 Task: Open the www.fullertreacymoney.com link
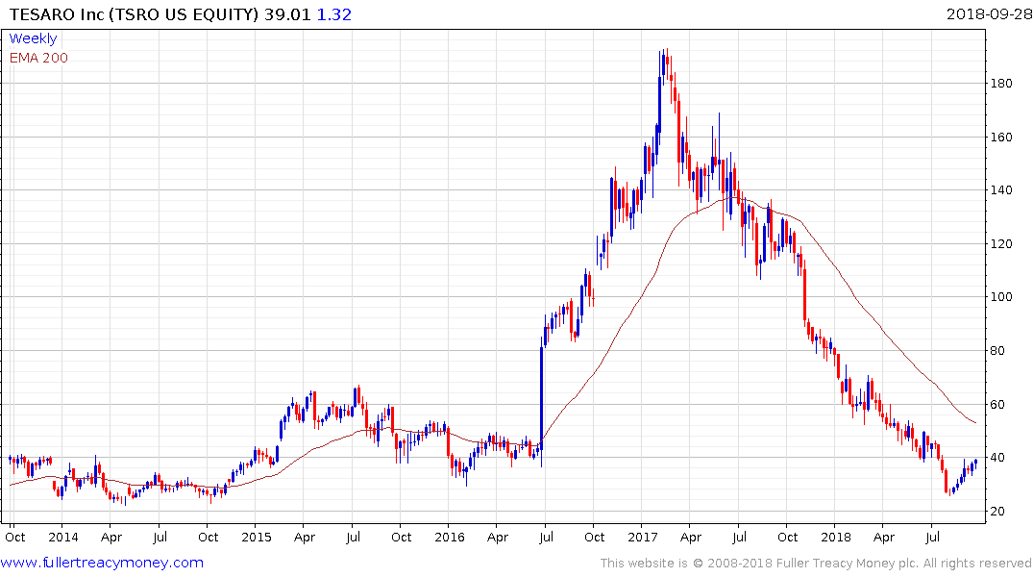[x=102, y=563]
